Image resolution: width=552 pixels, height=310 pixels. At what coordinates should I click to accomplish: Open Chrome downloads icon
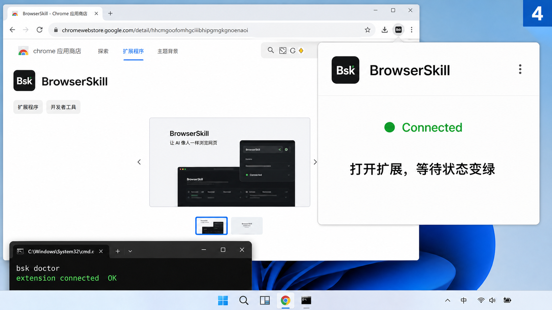coord(385,30)
